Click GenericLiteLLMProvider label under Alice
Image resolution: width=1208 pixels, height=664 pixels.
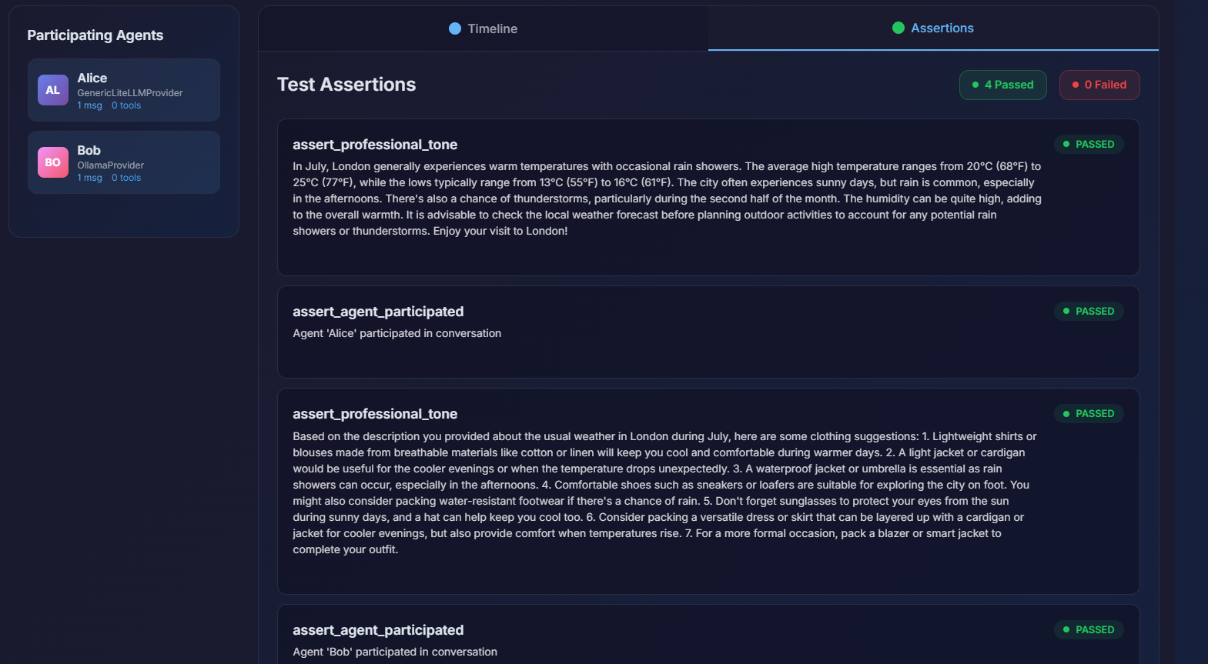coord(130,93)
